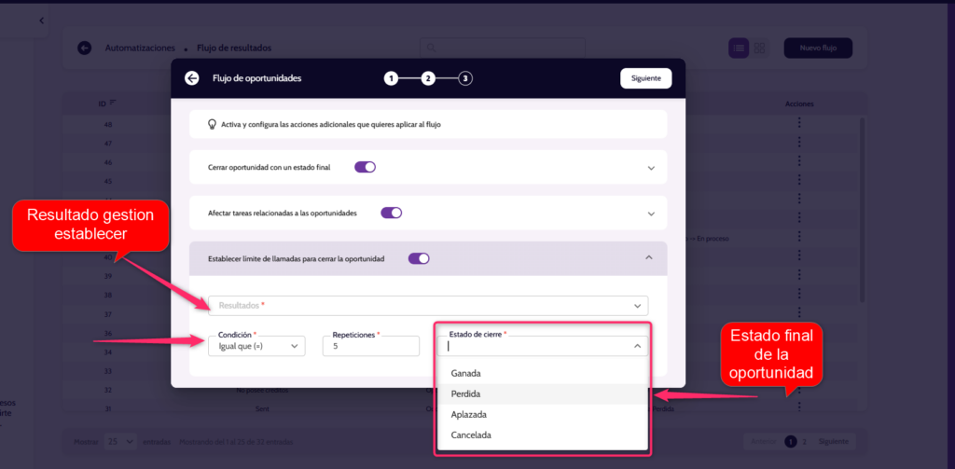The height and width of the screenshot is (469, 955).
Task: Click the Siguiente button in the modal
Action: coord(646,78)
